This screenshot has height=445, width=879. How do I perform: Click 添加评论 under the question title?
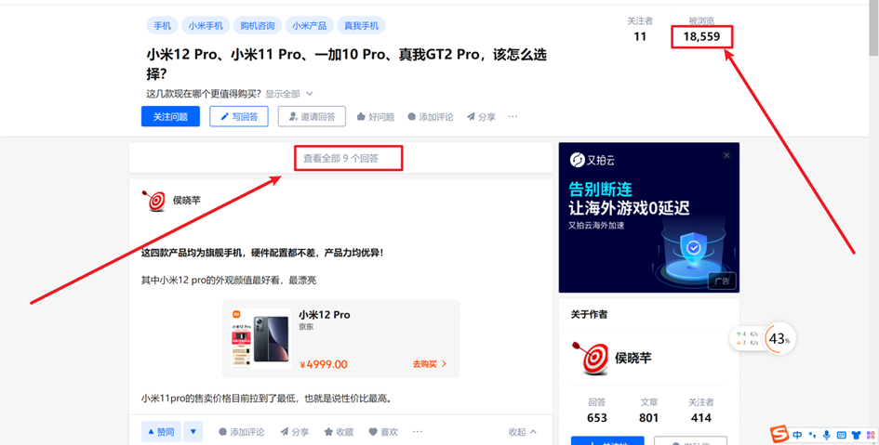pos(431,116)
